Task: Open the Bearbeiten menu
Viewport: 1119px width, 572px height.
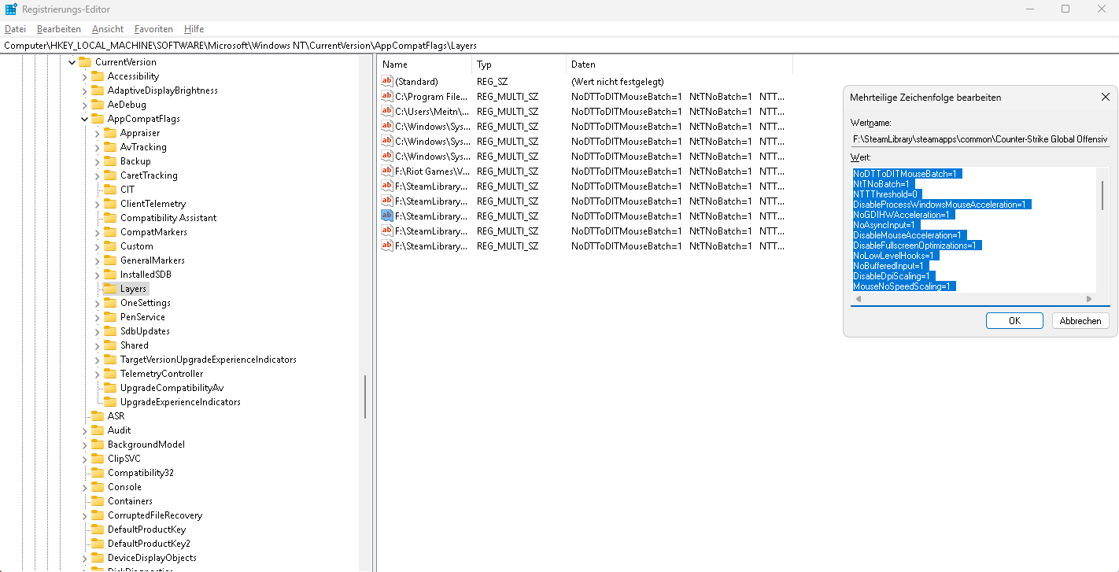Action: [59, 29]
